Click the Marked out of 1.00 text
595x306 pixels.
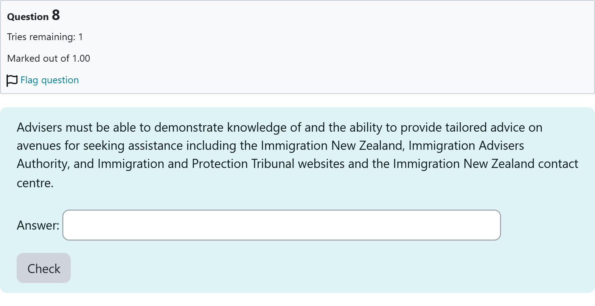click(x=48, y=59)
